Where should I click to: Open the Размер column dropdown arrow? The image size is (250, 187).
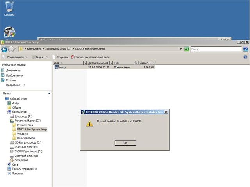click(154, 63)
